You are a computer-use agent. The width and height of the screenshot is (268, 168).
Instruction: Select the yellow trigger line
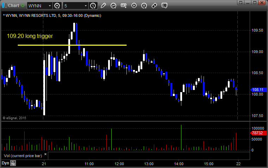click(72, 45)
